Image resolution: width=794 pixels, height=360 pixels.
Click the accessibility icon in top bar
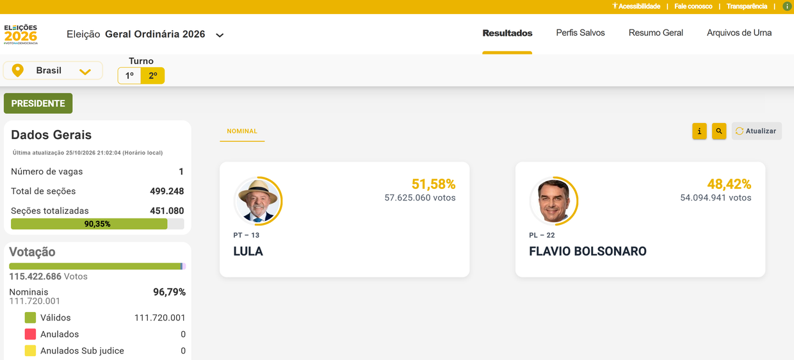(615, 6)
